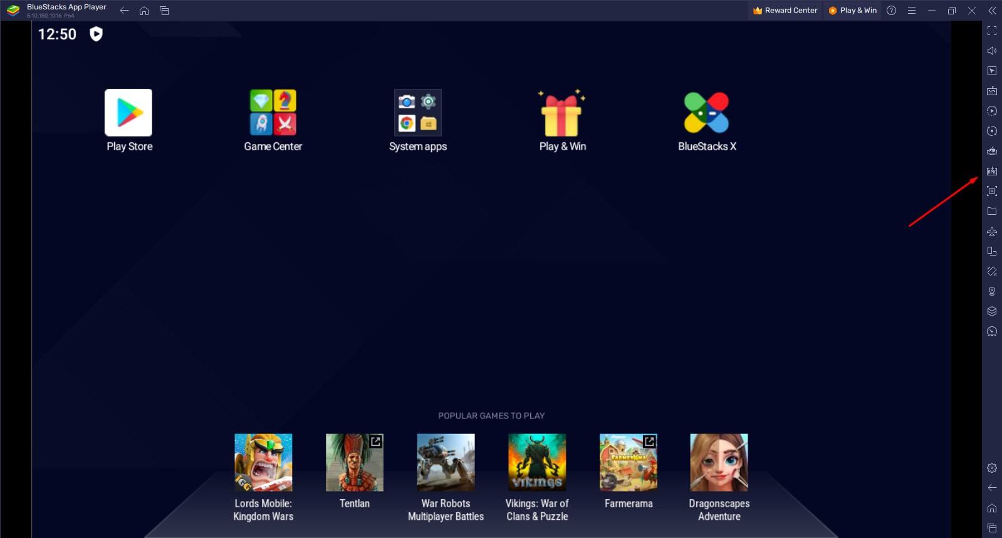1002x538 pixels.
Task: Click the cursor lock icon
Action: pos(992,71)
